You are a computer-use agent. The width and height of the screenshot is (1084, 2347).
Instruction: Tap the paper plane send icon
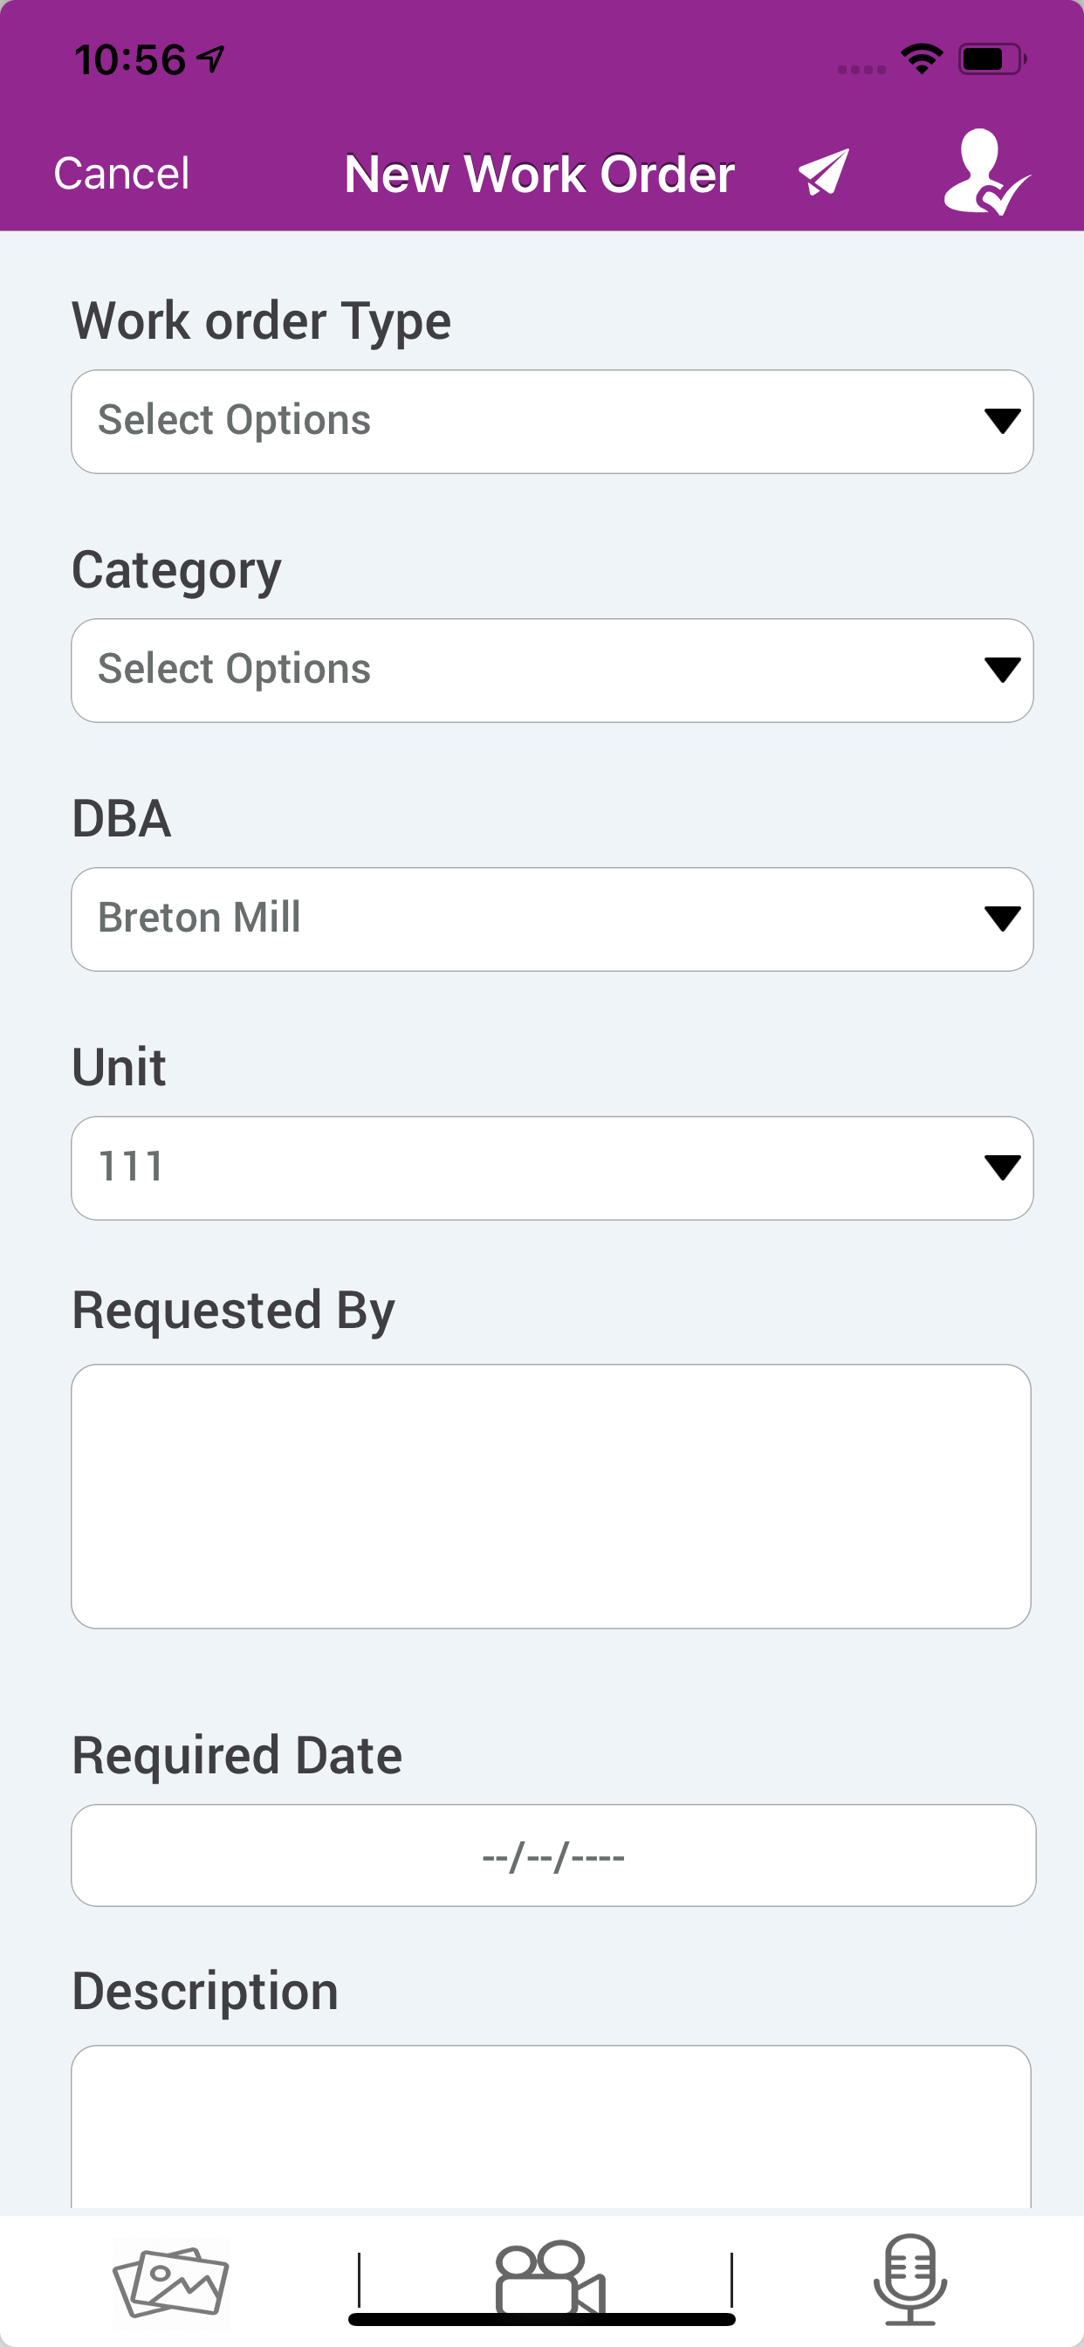(824, 172)
